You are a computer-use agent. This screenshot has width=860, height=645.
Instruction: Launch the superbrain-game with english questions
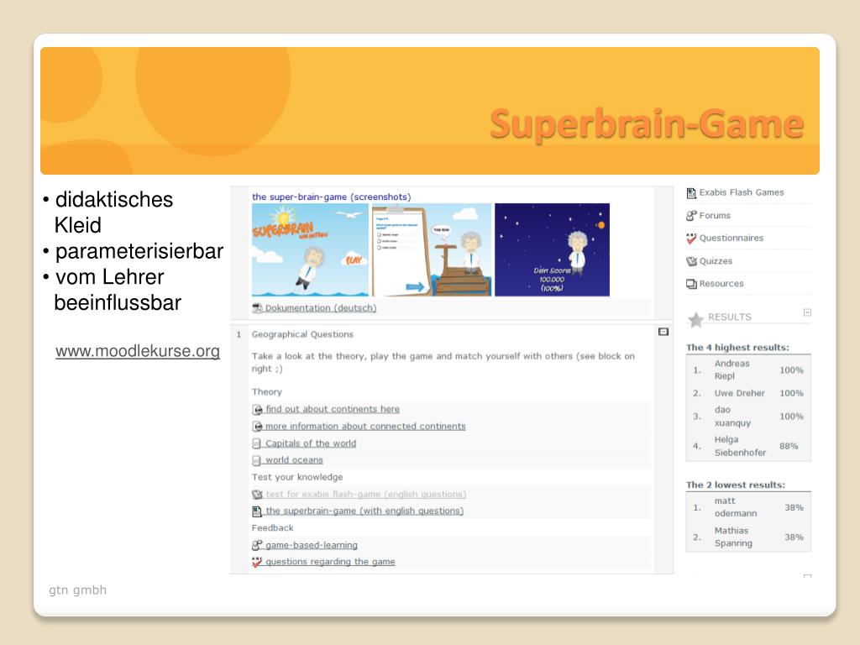point(364,511)
